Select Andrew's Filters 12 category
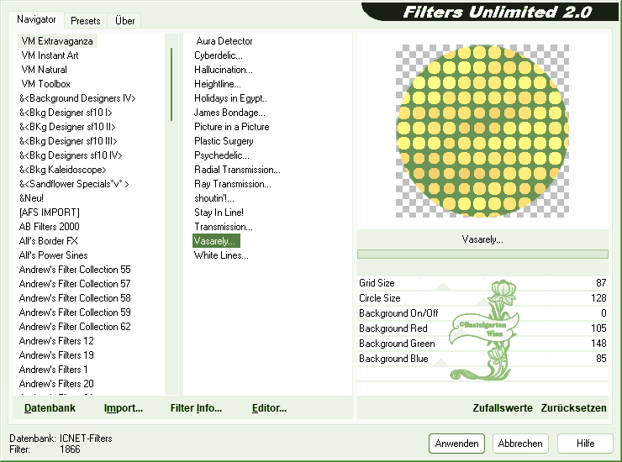The image size is (622, 462). coord(56,341)
